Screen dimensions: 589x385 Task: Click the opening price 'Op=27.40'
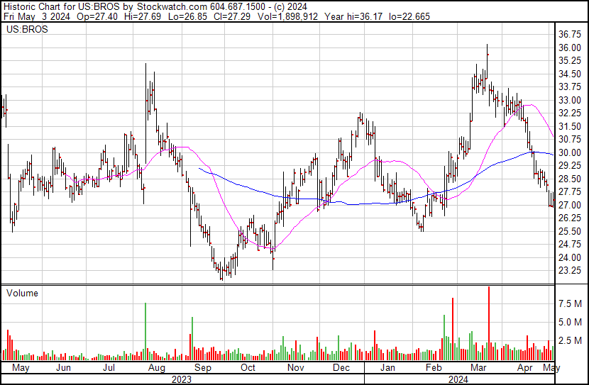pyautogui.click(x=97, y=16)
